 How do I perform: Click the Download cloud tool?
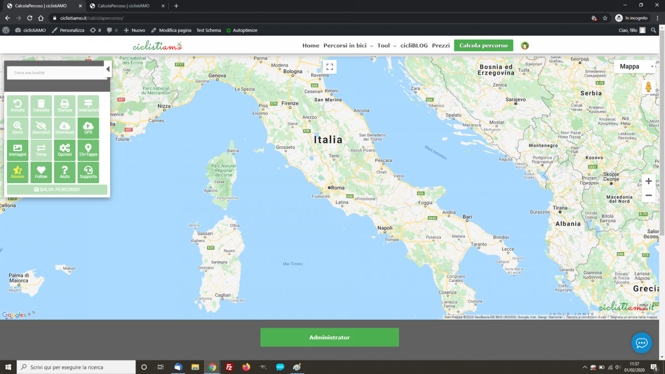point(64,128)
